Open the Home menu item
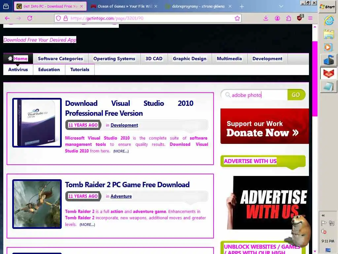Image resolution: width=338 pixels, height=254 pixels. (x=18, y=59)
